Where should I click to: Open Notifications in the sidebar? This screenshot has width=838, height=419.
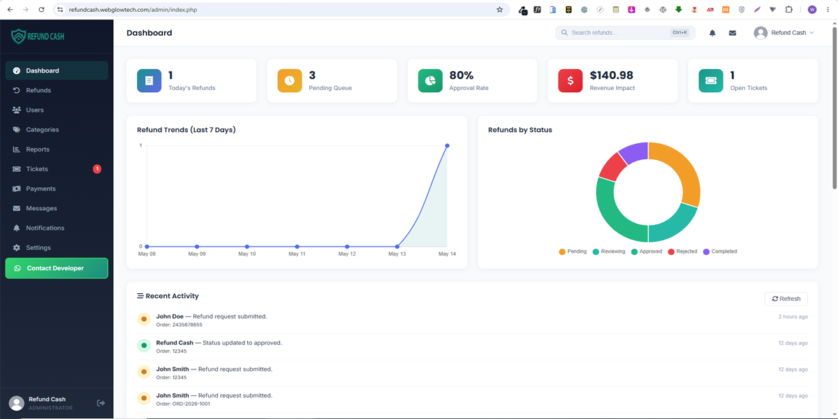pos(57,228)
